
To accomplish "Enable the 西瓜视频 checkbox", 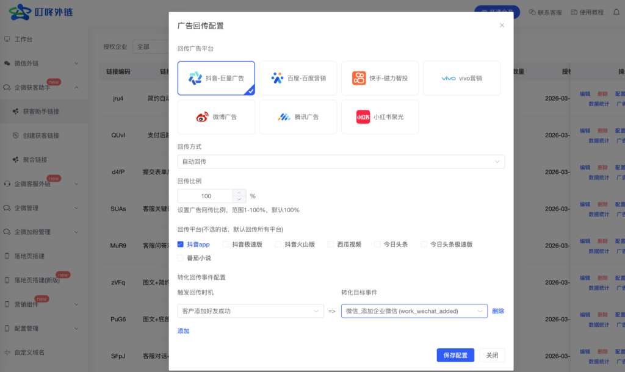I will coord(331,245).
